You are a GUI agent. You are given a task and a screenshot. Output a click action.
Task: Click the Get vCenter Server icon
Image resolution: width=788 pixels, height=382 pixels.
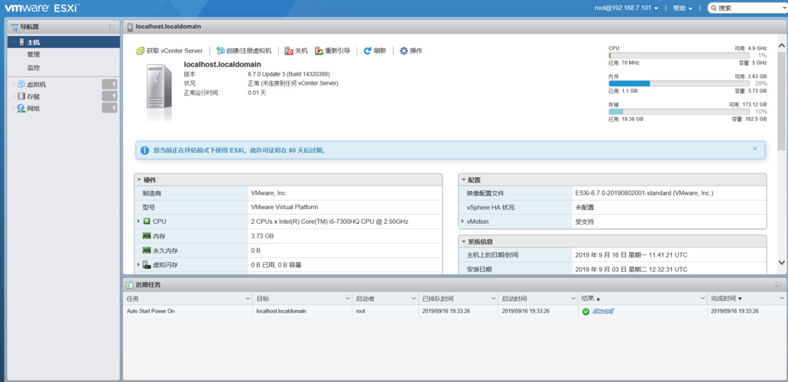click(140, 50)
